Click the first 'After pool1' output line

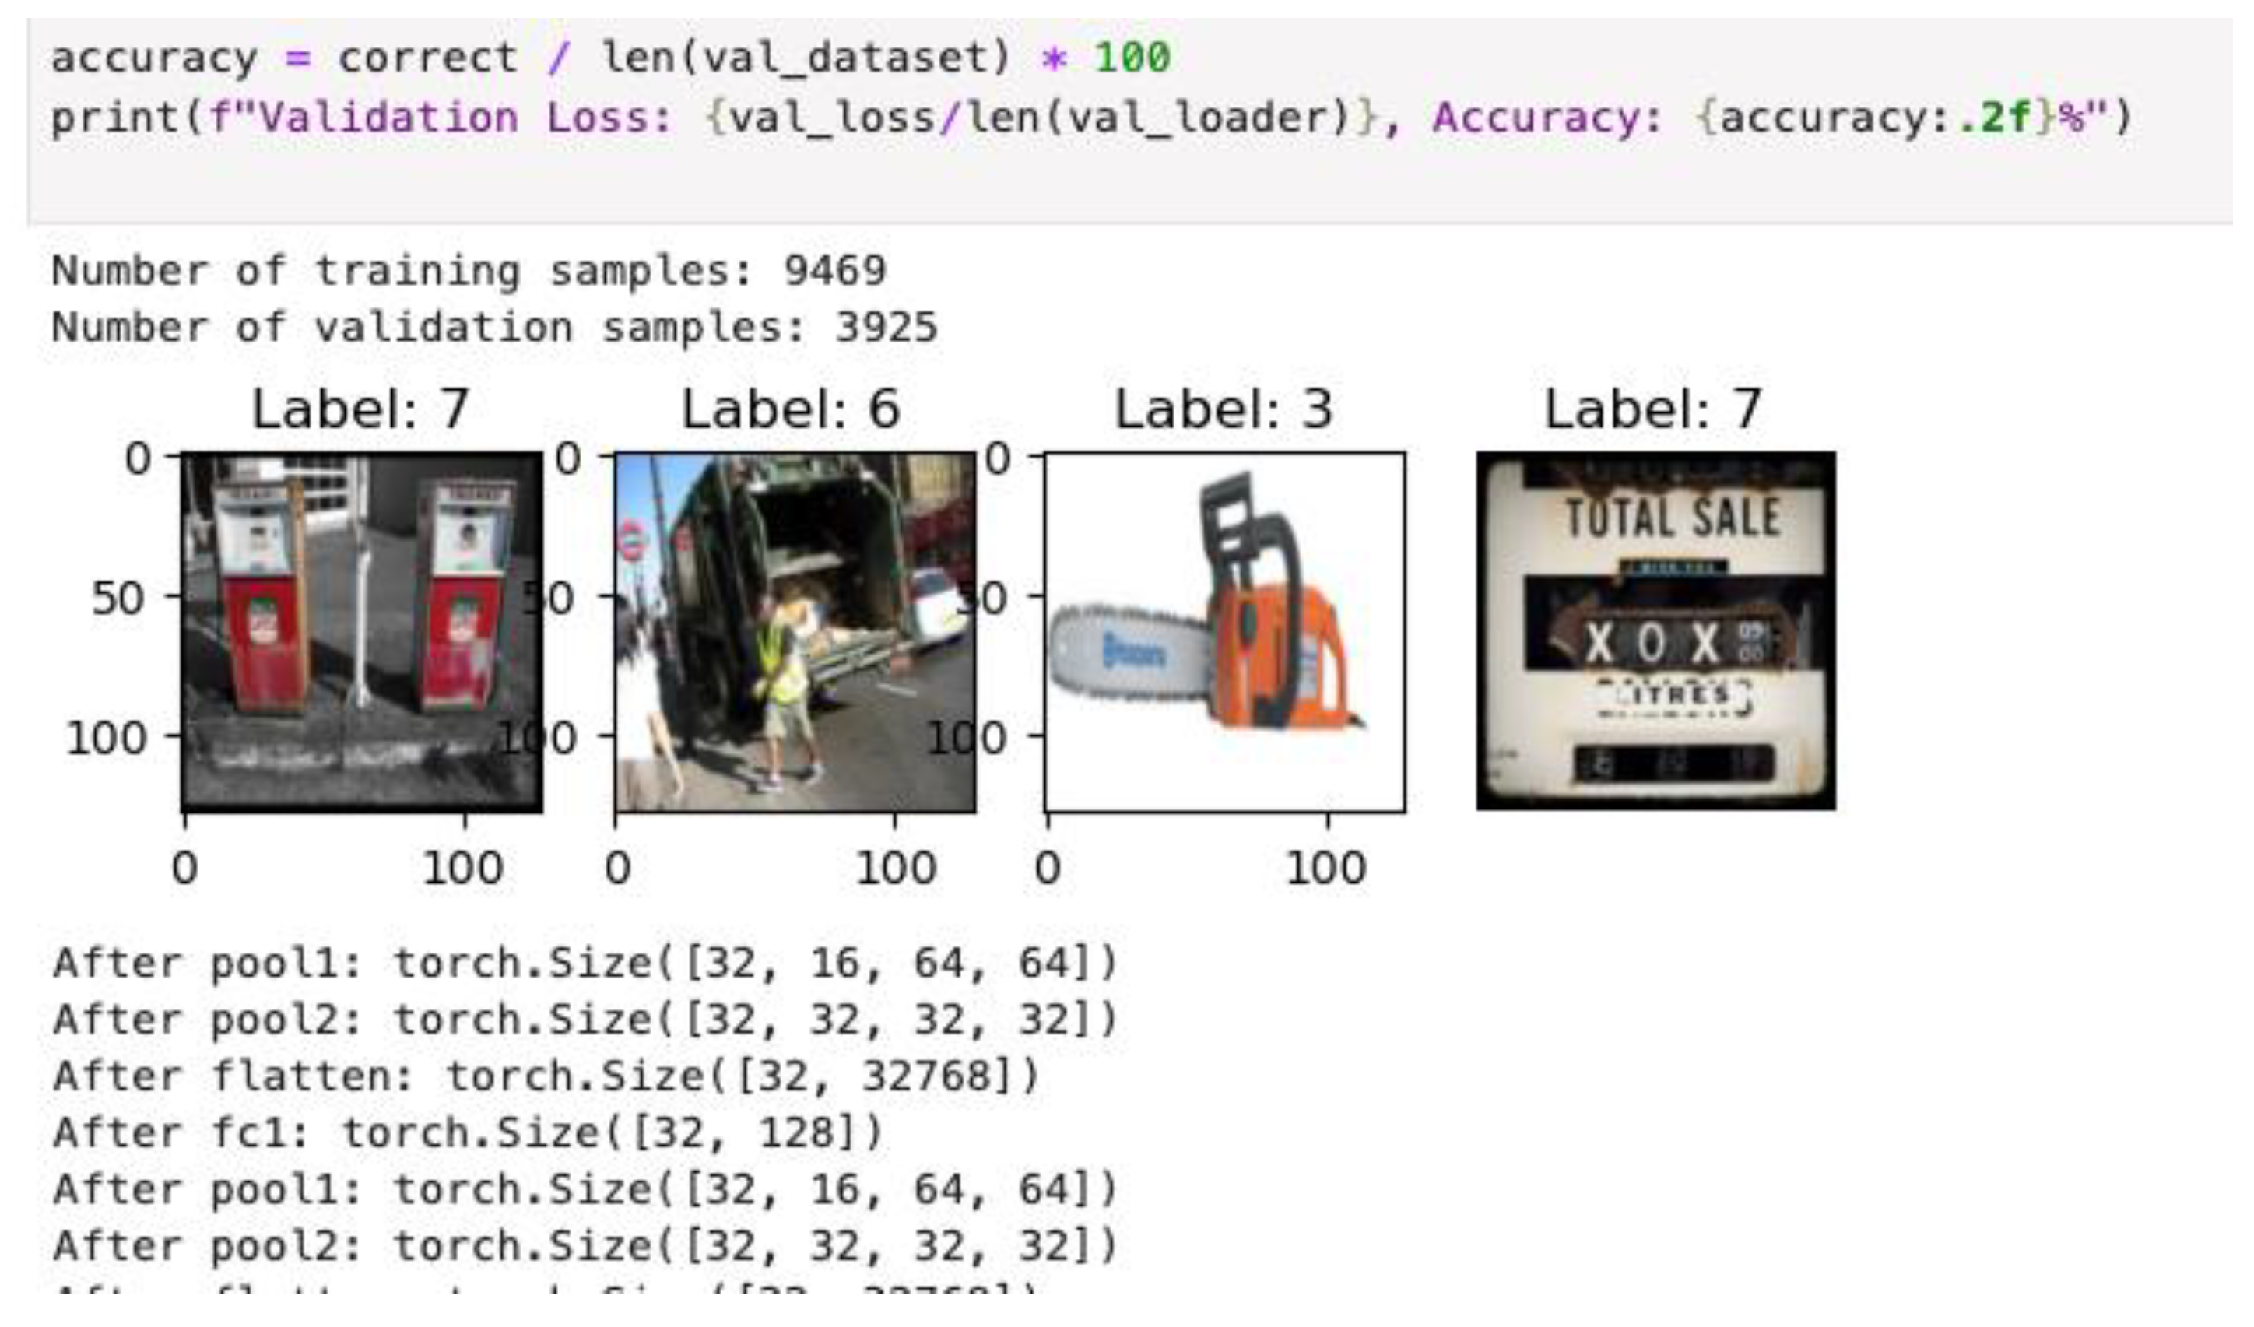[586, 963]
